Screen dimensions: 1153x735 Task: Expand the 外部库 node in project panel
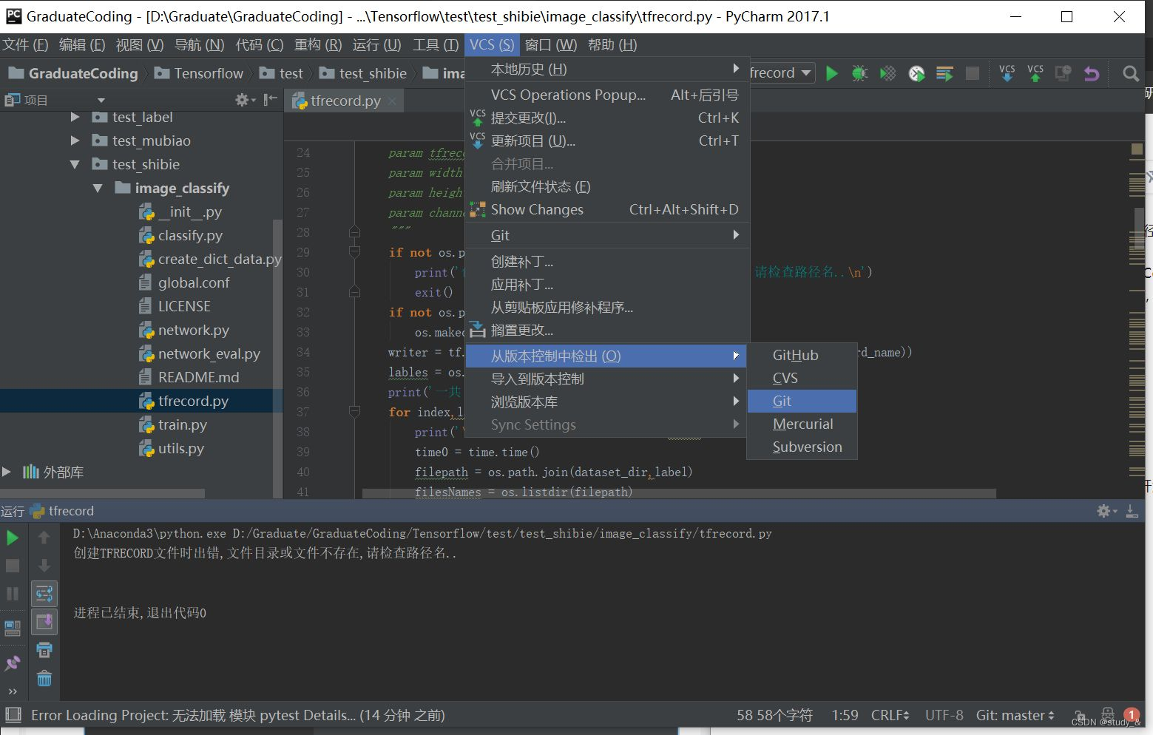6,472
